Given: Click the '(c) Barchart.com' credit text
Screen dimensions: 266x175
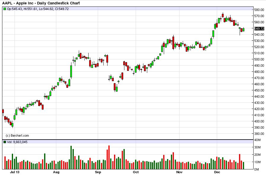Looking at the screenshot, I should pyautogui.click(x=17, y=136).
